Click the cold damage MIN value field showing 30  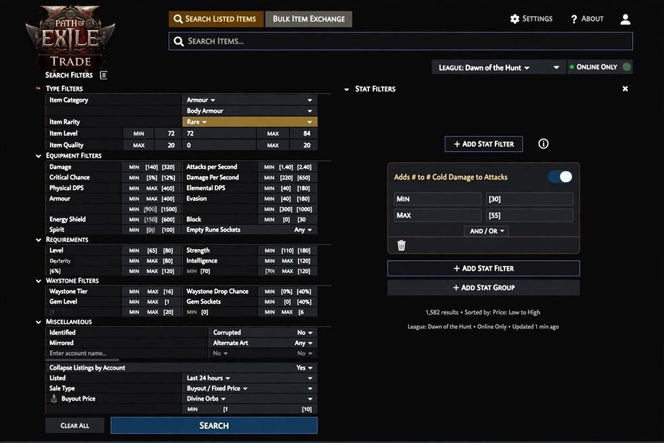tap(529, 199)
